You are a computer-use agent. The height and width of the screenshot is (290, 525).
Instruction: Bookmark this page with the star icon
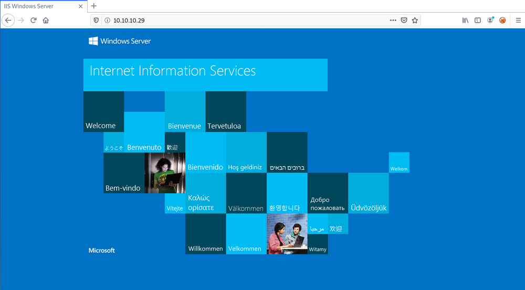(415, 20)
